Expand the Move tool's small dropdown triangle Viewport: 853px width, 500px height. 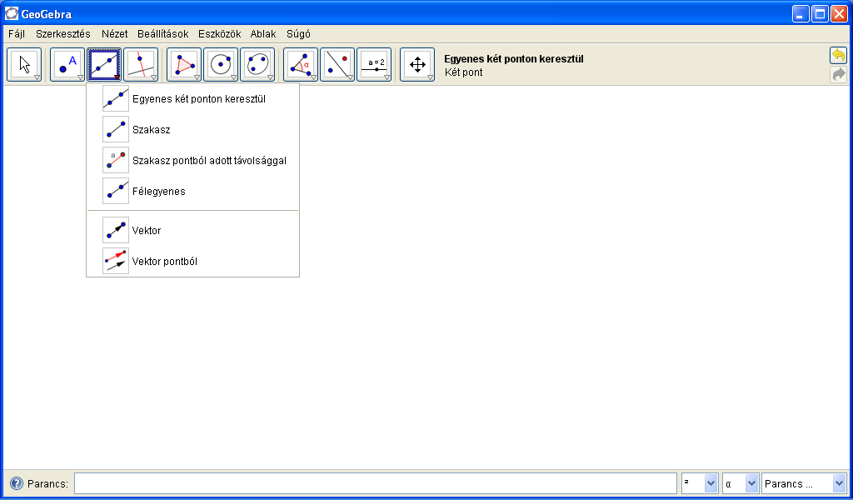[x=37, y=77]
